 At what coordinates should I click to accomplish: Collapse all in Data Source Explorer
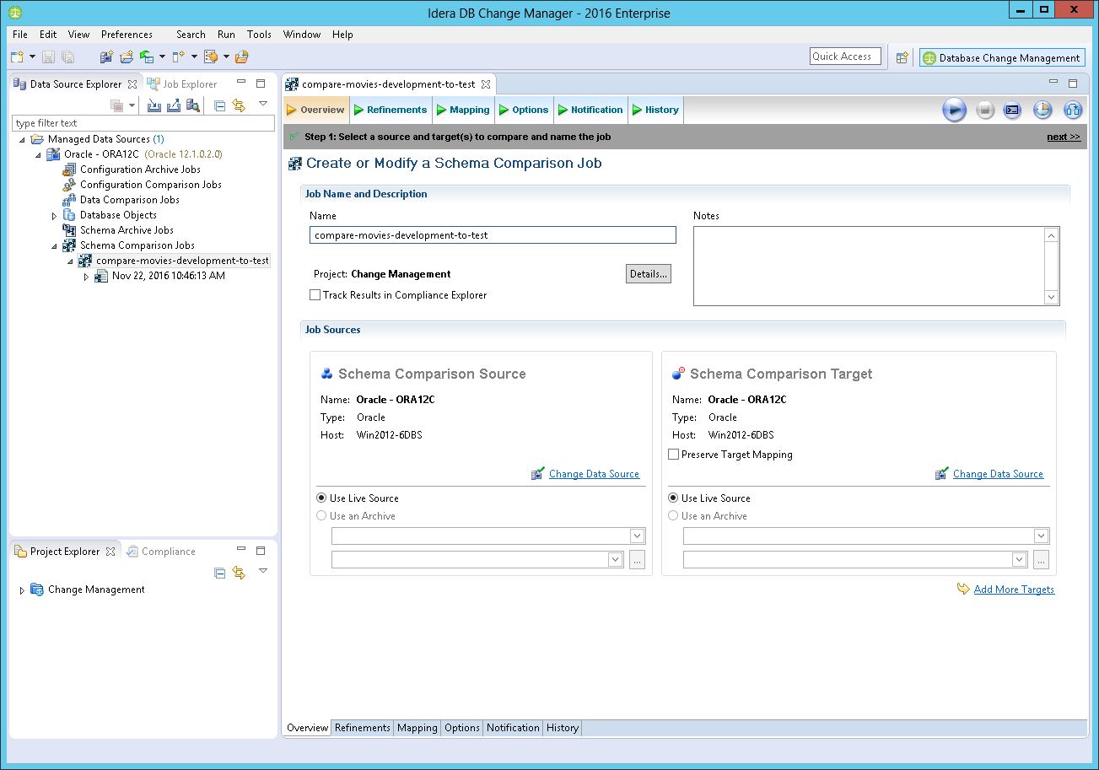219,105
